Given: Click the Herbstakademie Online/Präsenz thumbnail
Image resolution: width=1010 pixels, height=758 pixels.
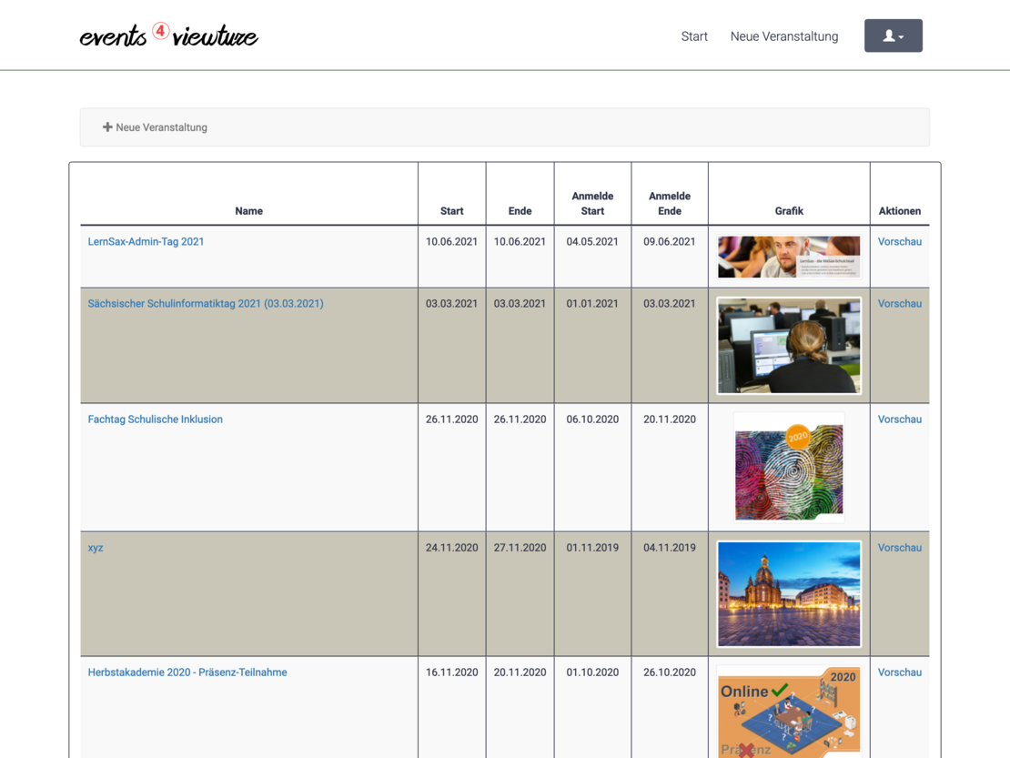Looking at the screenshot, I should click(x=788, y=712).
